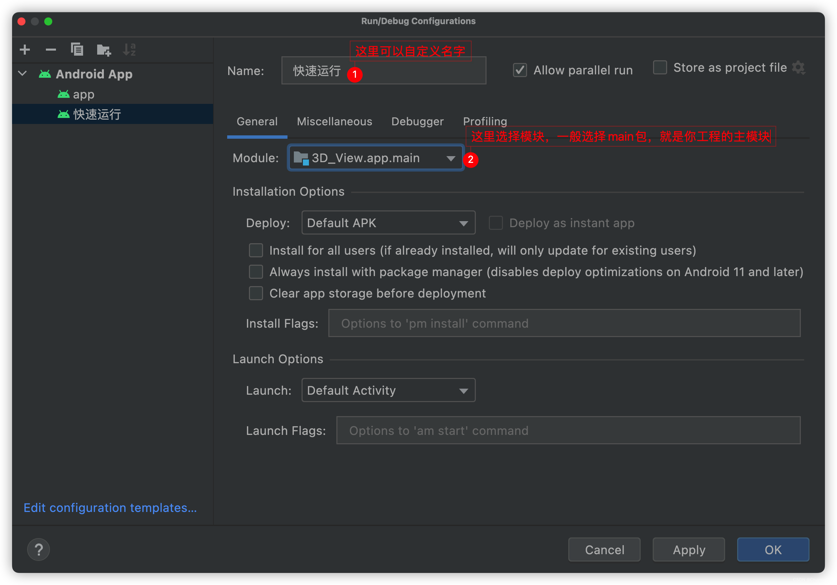Viewport: 837px width, 585px height.
Task: Open the Deploy dropdown set to Default APK
Action: point(388,223)
